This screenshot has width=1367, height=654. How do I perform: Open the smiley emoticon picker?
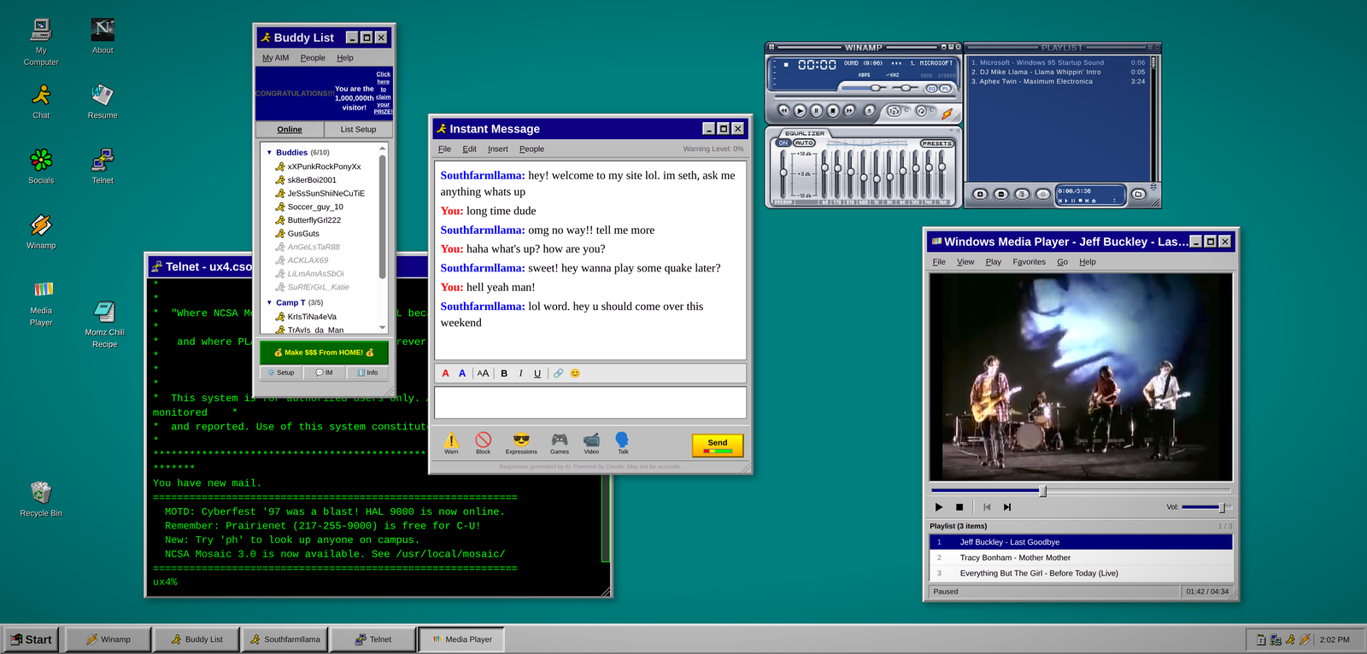click(575, 373)
